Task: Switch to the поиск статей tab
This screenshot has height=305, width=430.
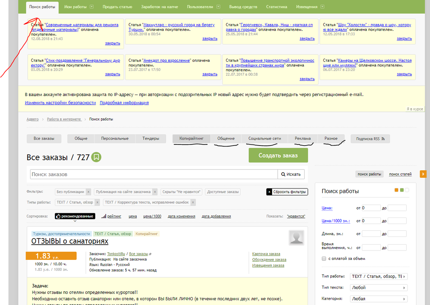Action: pos(400,174)
